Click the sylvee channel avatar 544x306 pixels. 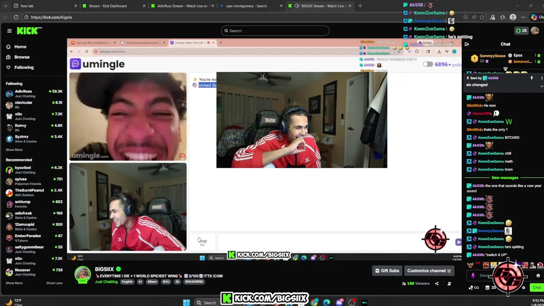[9, 181]
